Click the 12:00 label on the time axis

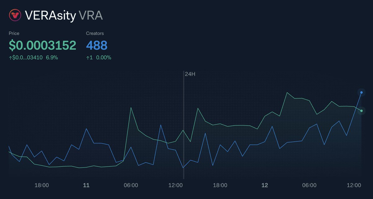(176, 185)
